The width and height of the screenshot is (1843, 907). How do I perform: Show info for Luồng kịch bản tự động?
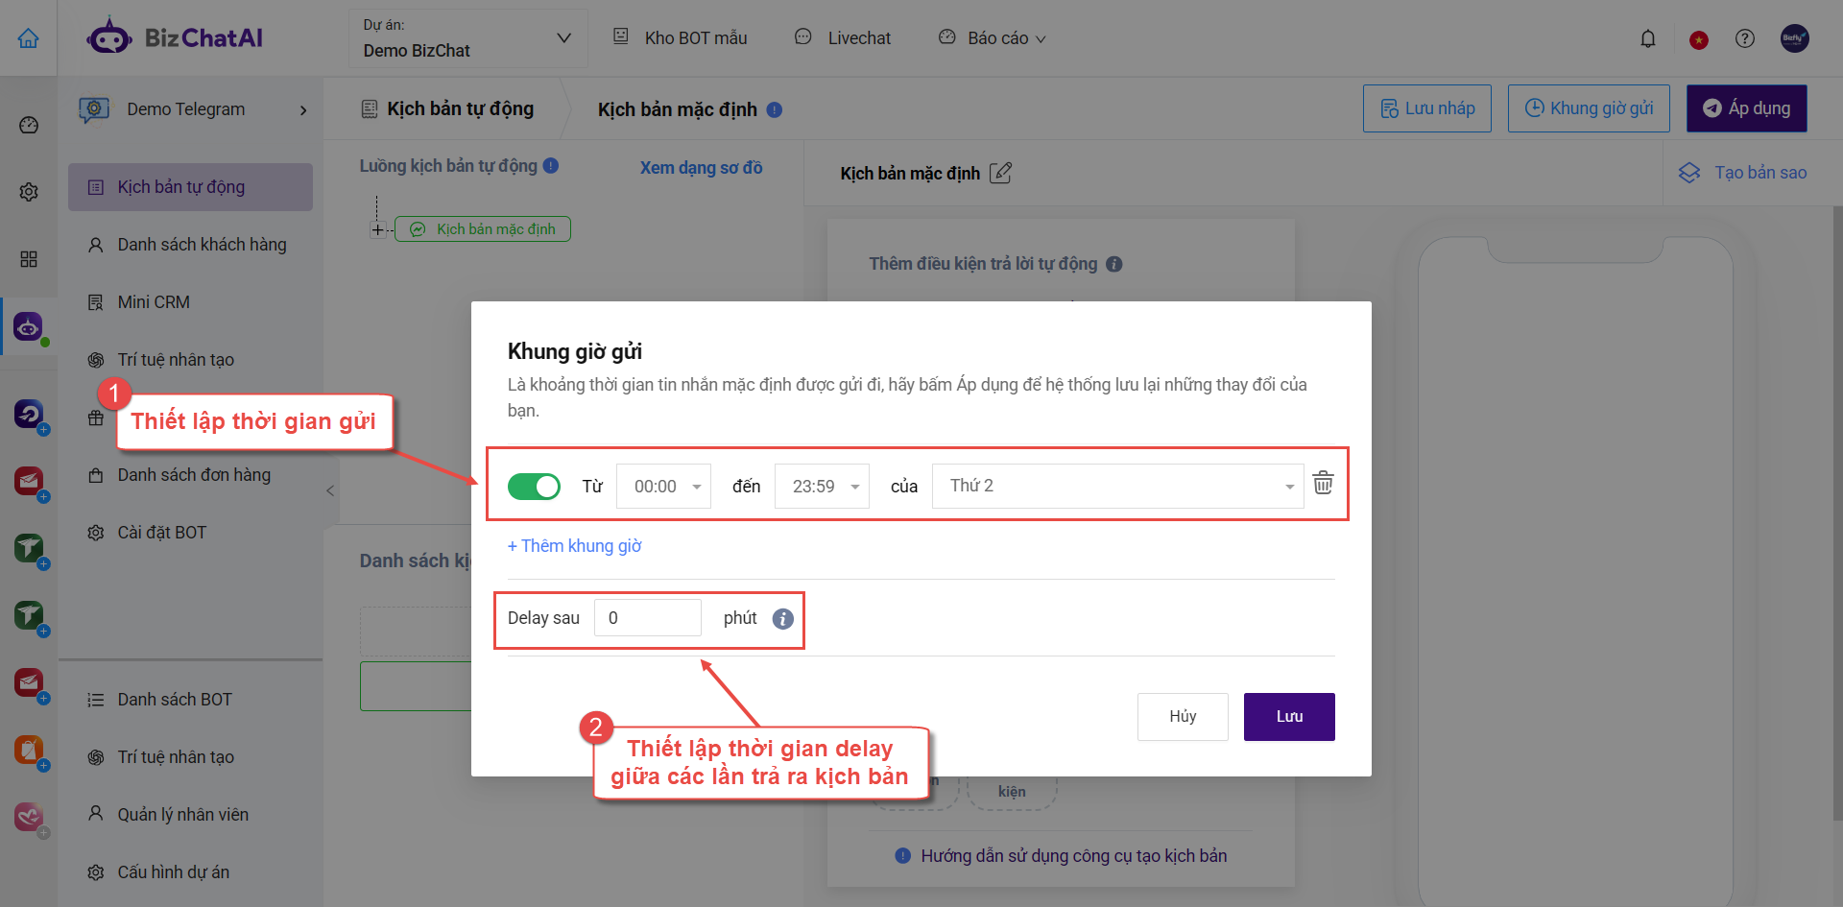click(551, 165)
